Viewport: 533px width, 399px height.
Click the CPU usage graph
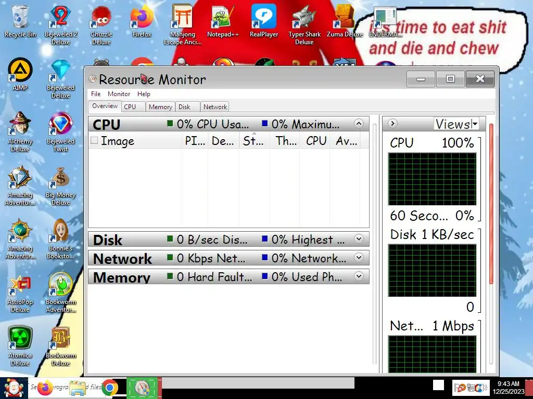click(432, 179)
